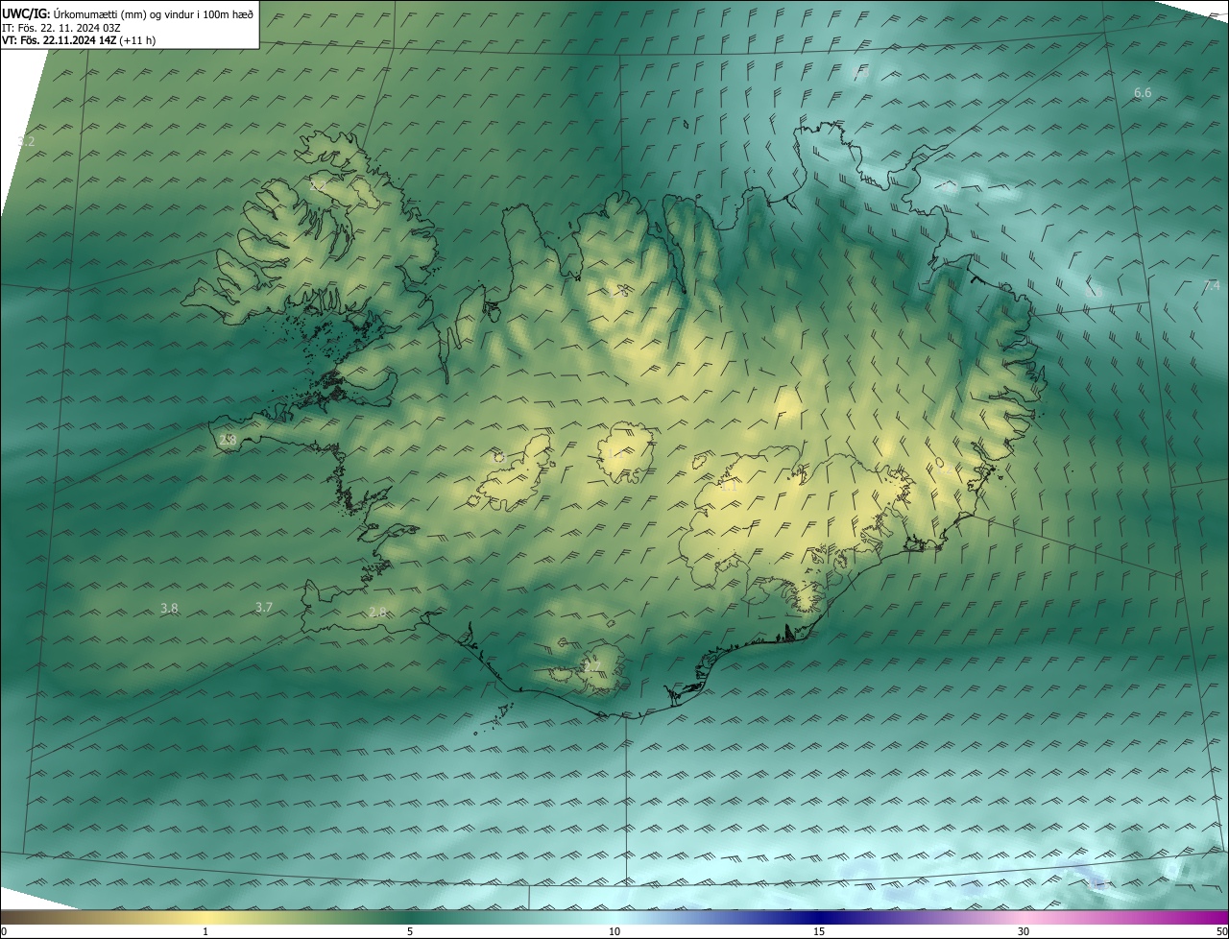Click the 3.8 value label
The width and height of the screenshot is (1229, 939).
169,609
